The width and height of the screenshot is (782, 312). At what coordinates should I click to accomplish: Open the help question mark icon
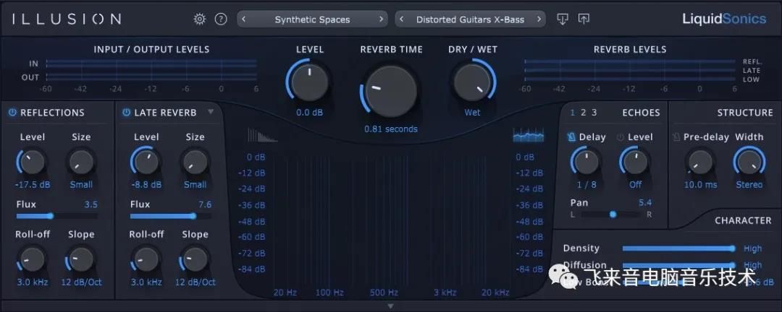(221, 19)
